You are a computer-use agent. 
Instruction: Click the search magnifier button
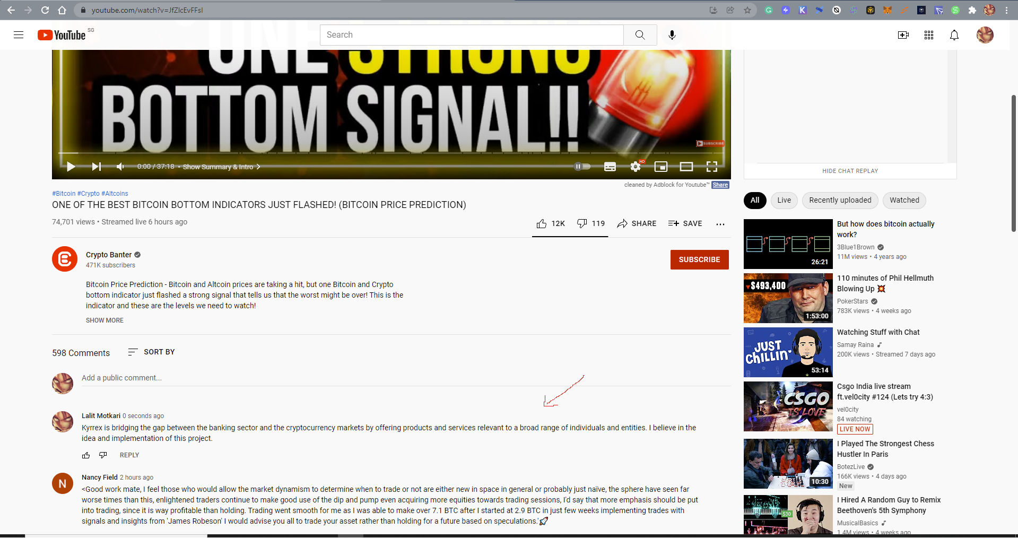(640, 35)
